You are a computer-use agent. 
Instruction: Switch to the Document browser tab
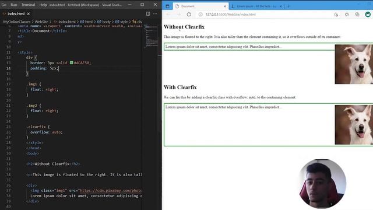point(200,6)
